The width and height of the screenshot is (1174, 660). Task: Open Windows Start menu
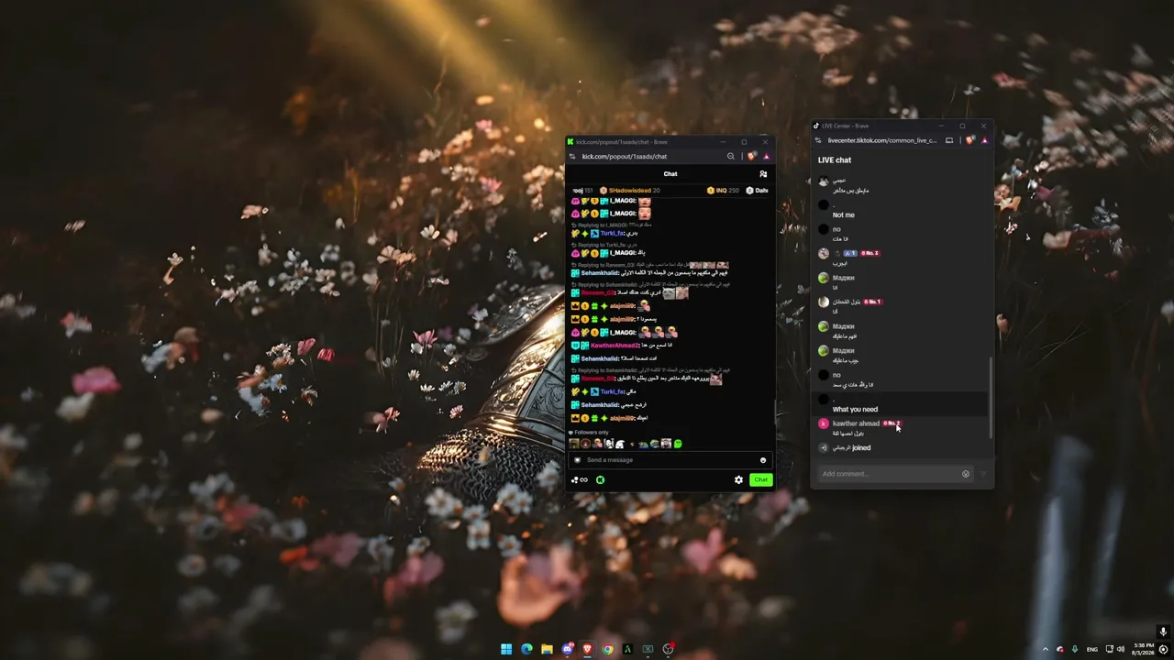pos(506,649)
